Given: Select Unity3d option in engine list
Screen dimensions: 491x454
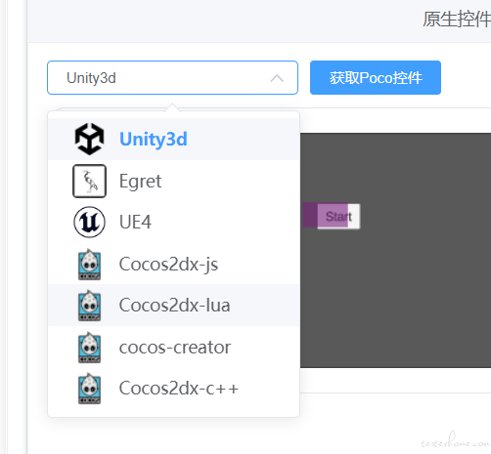Looking at the screenshot, I should 173,139.
